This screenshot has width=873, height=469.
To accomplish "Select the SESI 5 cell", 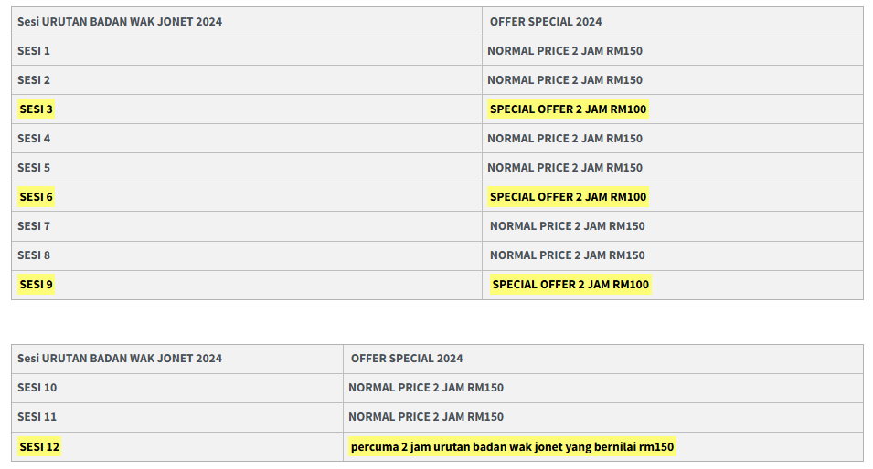I will point(34,168).
